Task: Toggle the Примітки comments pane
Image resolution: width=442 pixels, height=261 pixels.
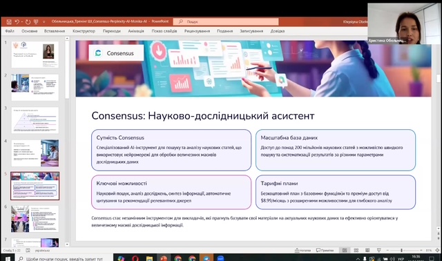Action: (325, 250)
